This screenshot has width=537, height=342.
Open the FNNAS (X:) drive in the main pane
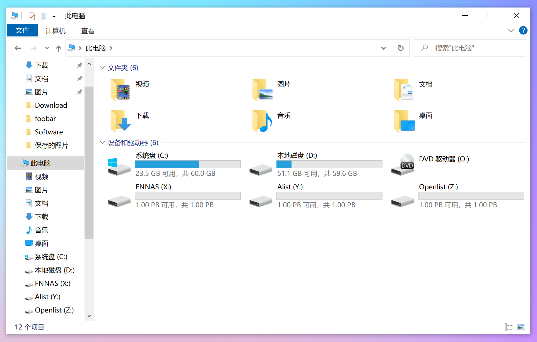(153, 187)
